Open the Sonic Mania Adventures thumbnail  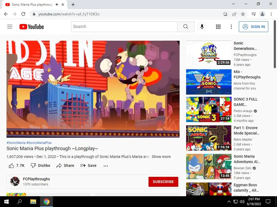(x=209, y=167)
